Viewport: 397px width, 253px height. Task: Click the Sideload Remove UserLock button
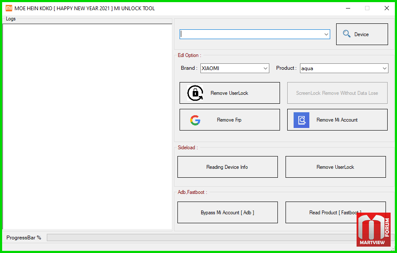tap(335, 167)
